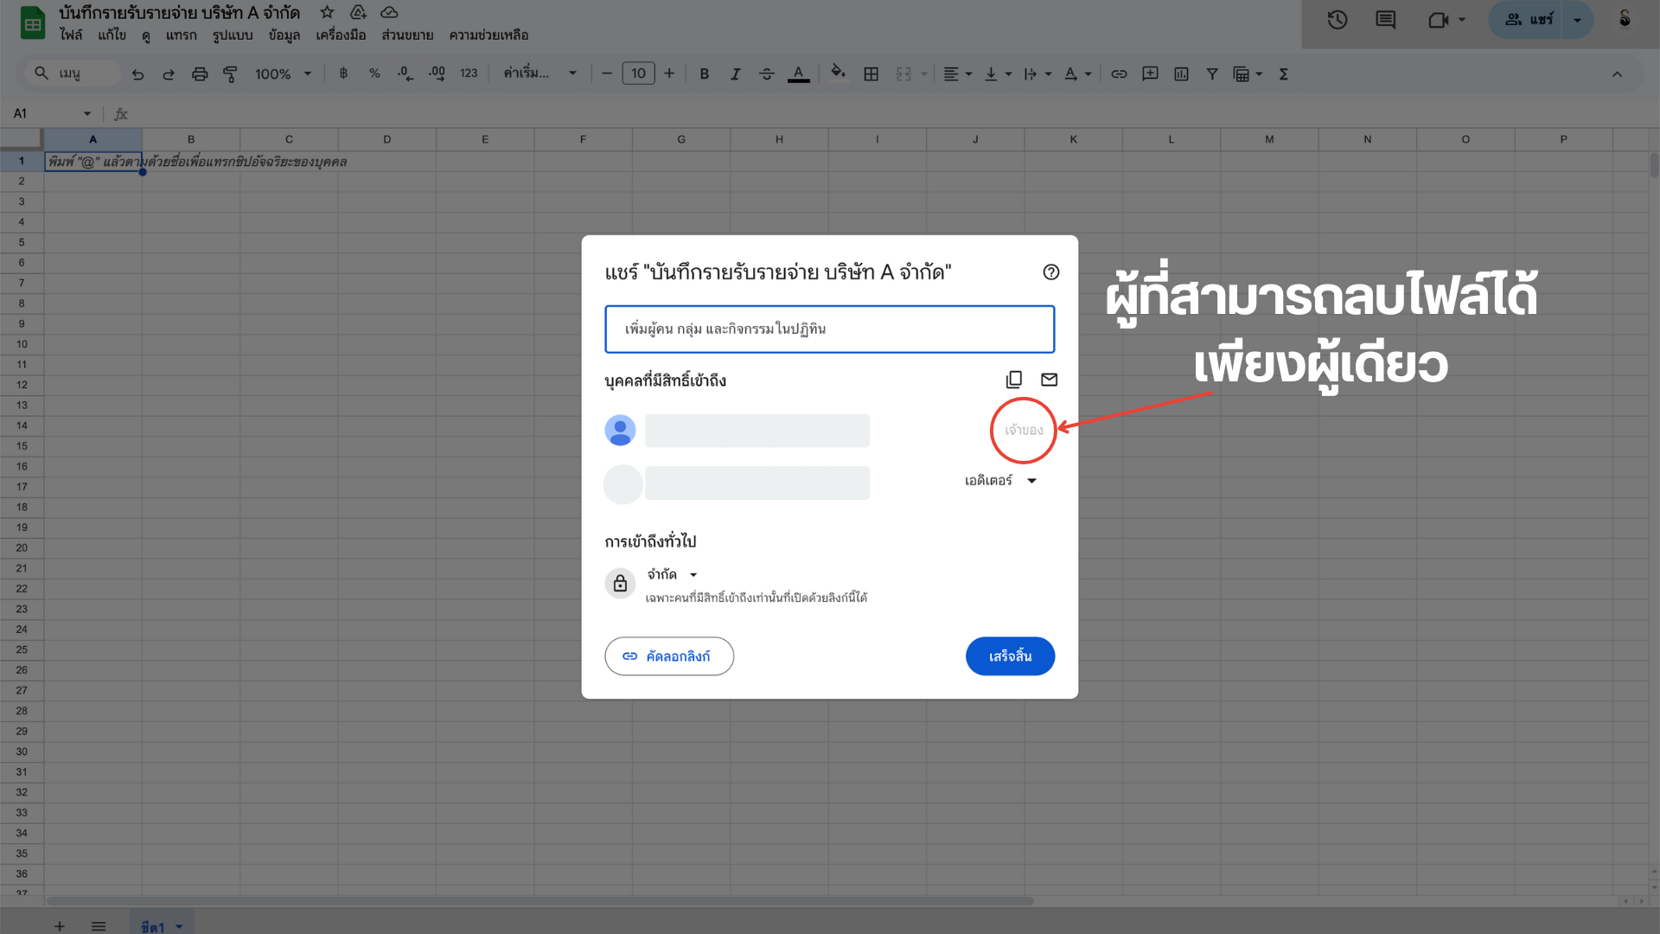
Task: Open the ข้อมูล menu
Action: tap(284, 35)
